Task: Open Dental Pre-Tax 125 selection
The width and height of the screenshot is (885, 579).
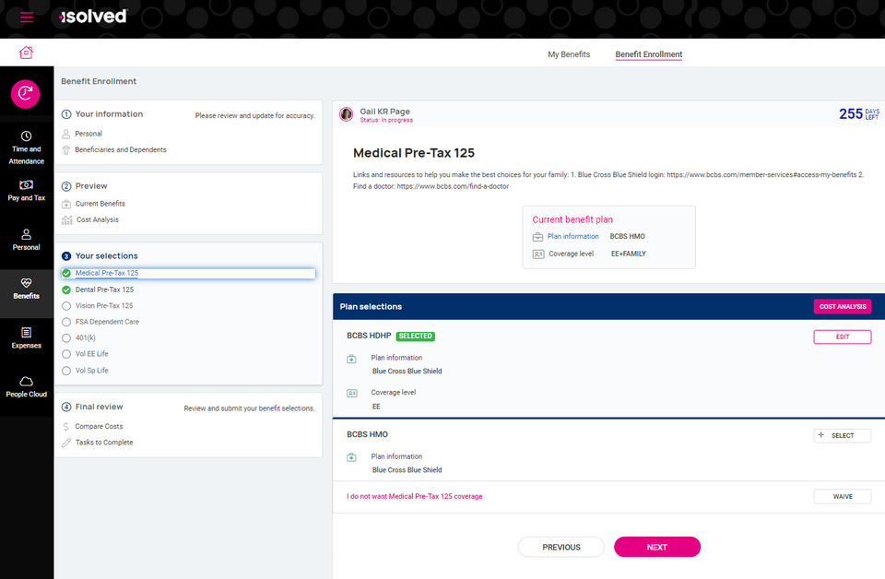Action: click(x=104, y=289)
